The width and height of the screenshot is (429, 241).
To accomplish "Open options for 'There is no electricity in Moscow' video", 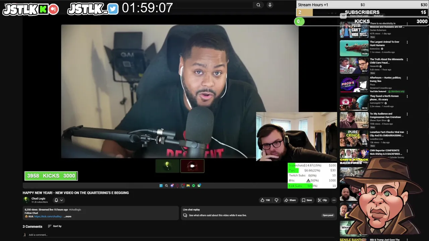I will (407, 24).
